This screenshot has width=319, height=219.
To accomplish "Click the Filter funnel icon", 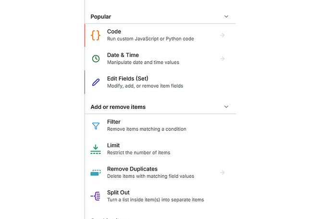I will (x=96, y=126).
